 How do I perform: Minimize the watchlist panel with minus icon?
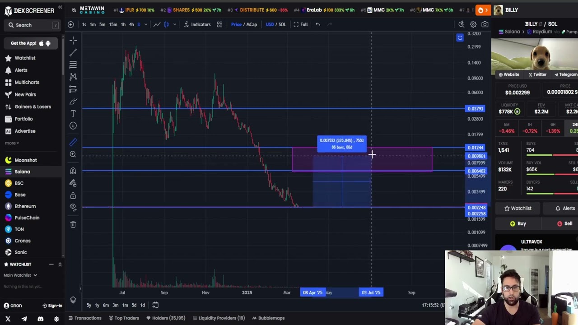pos(51,265)
